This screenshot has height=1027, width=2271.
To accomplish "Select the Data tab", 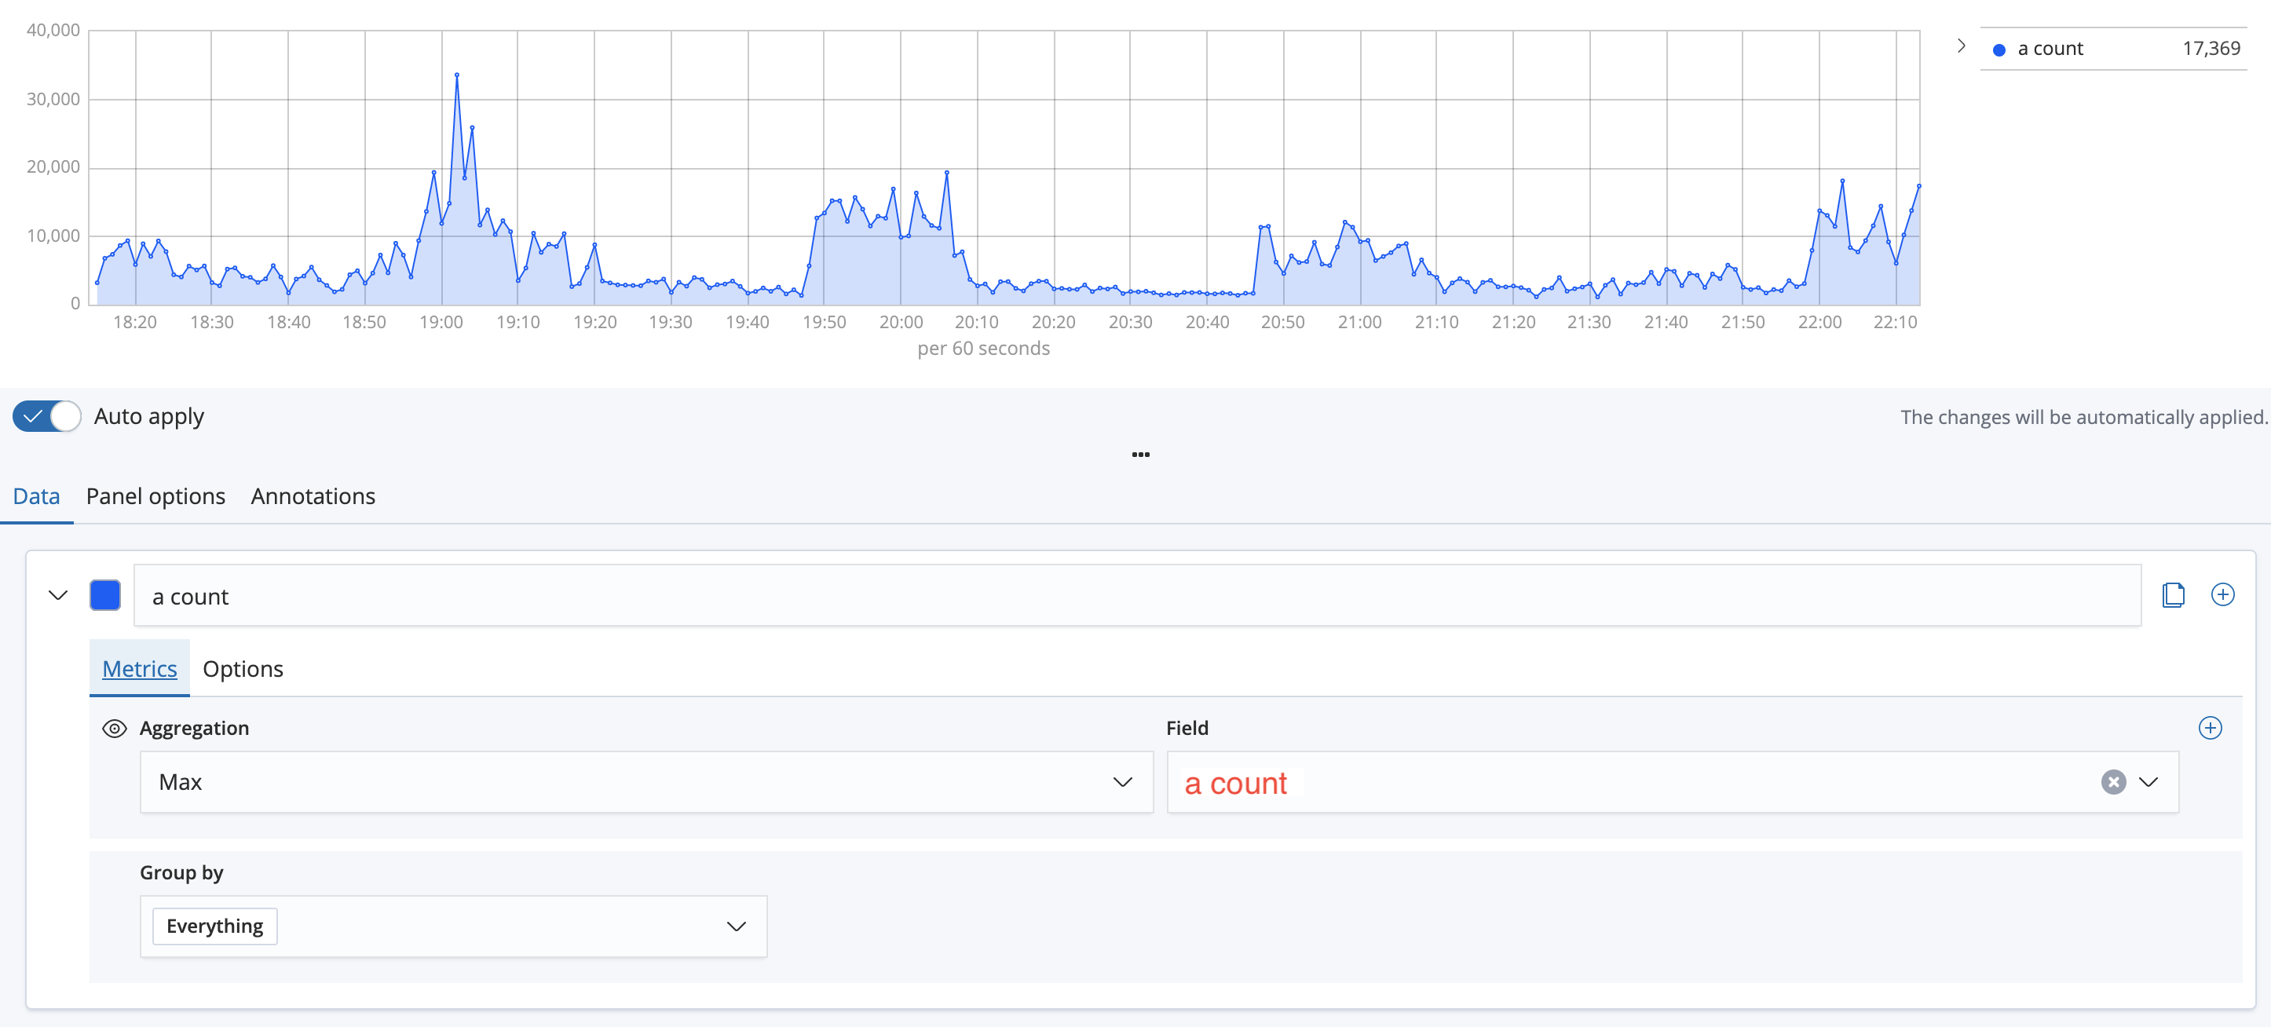I will [36, 496].
